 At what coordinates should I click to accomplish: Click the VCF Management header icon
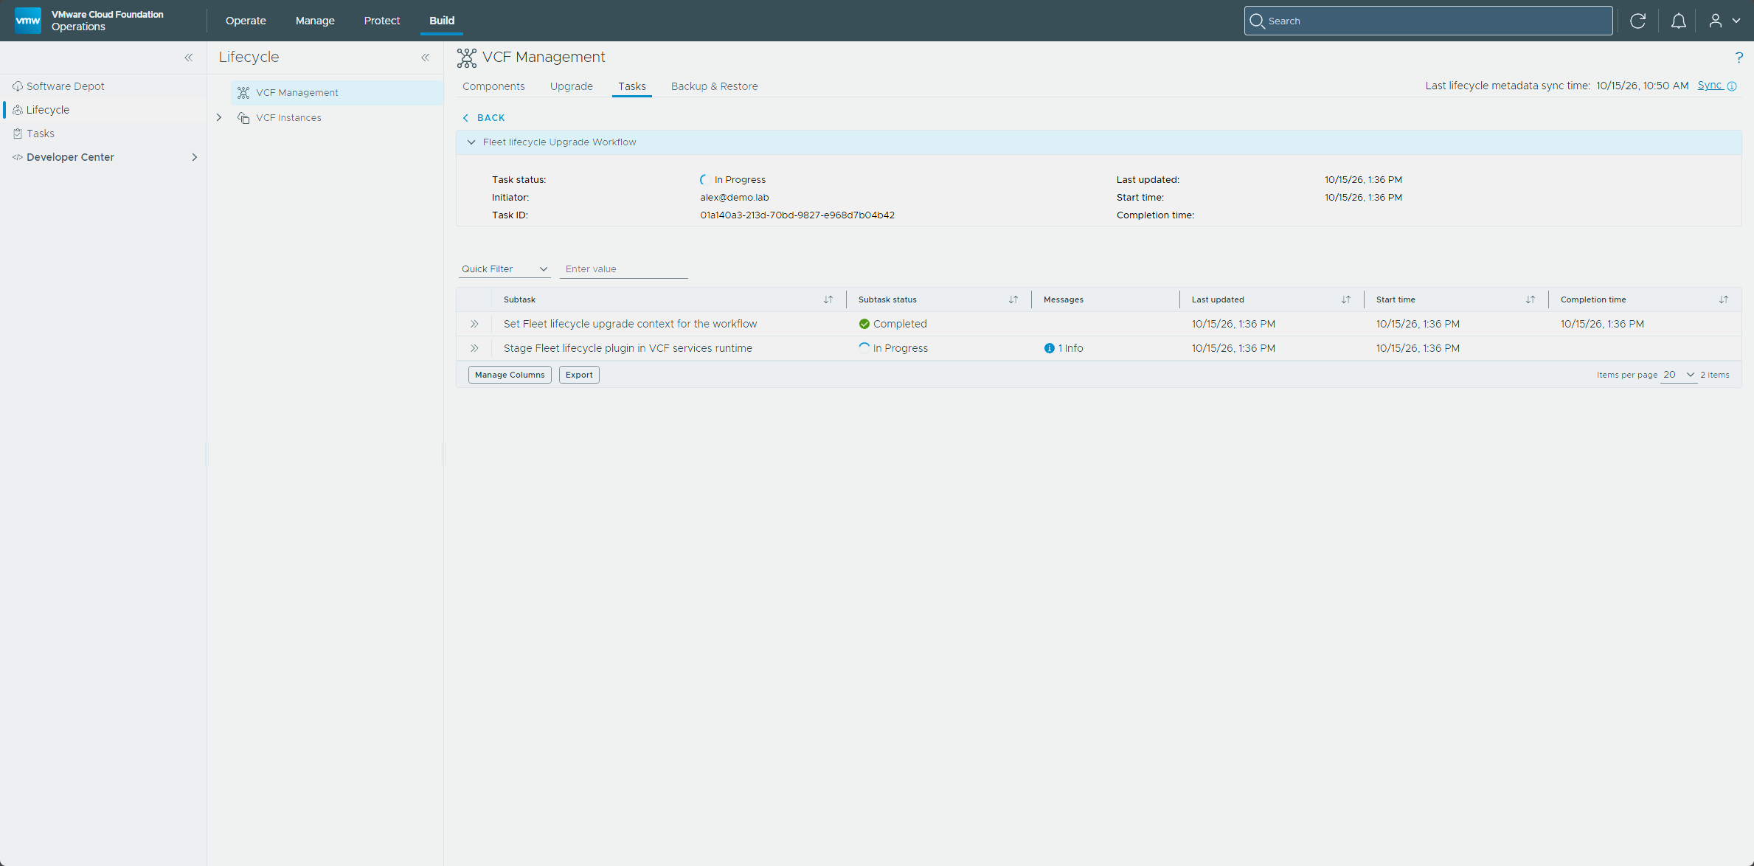coord(466,58)
